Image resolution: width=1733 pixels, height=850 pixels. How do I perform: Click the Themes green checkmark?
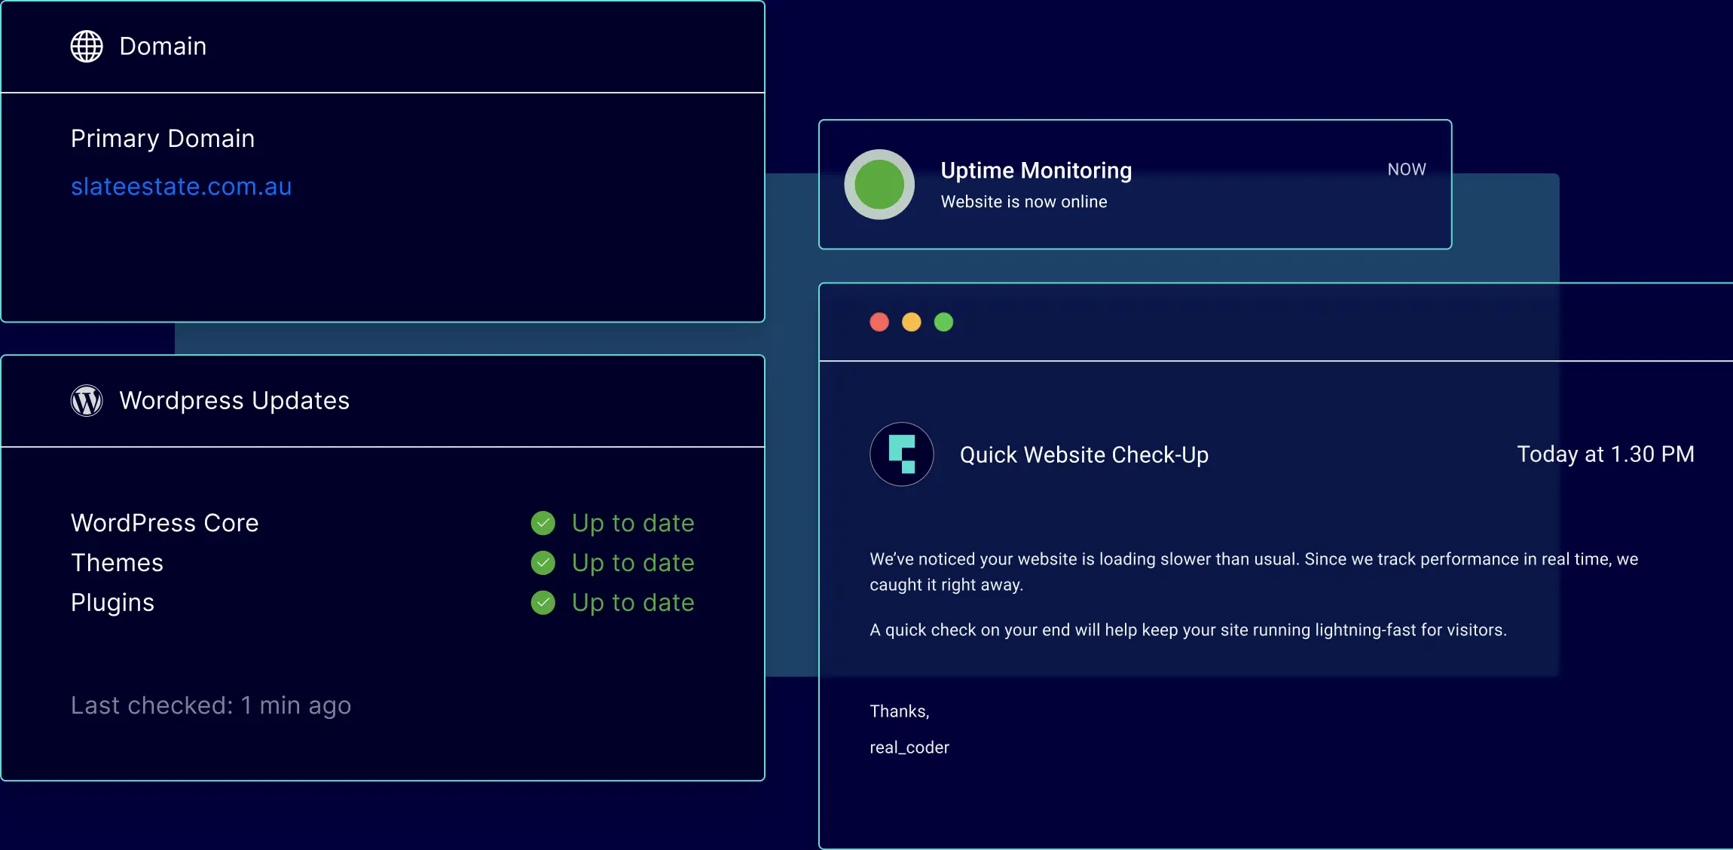click(543, 563)
